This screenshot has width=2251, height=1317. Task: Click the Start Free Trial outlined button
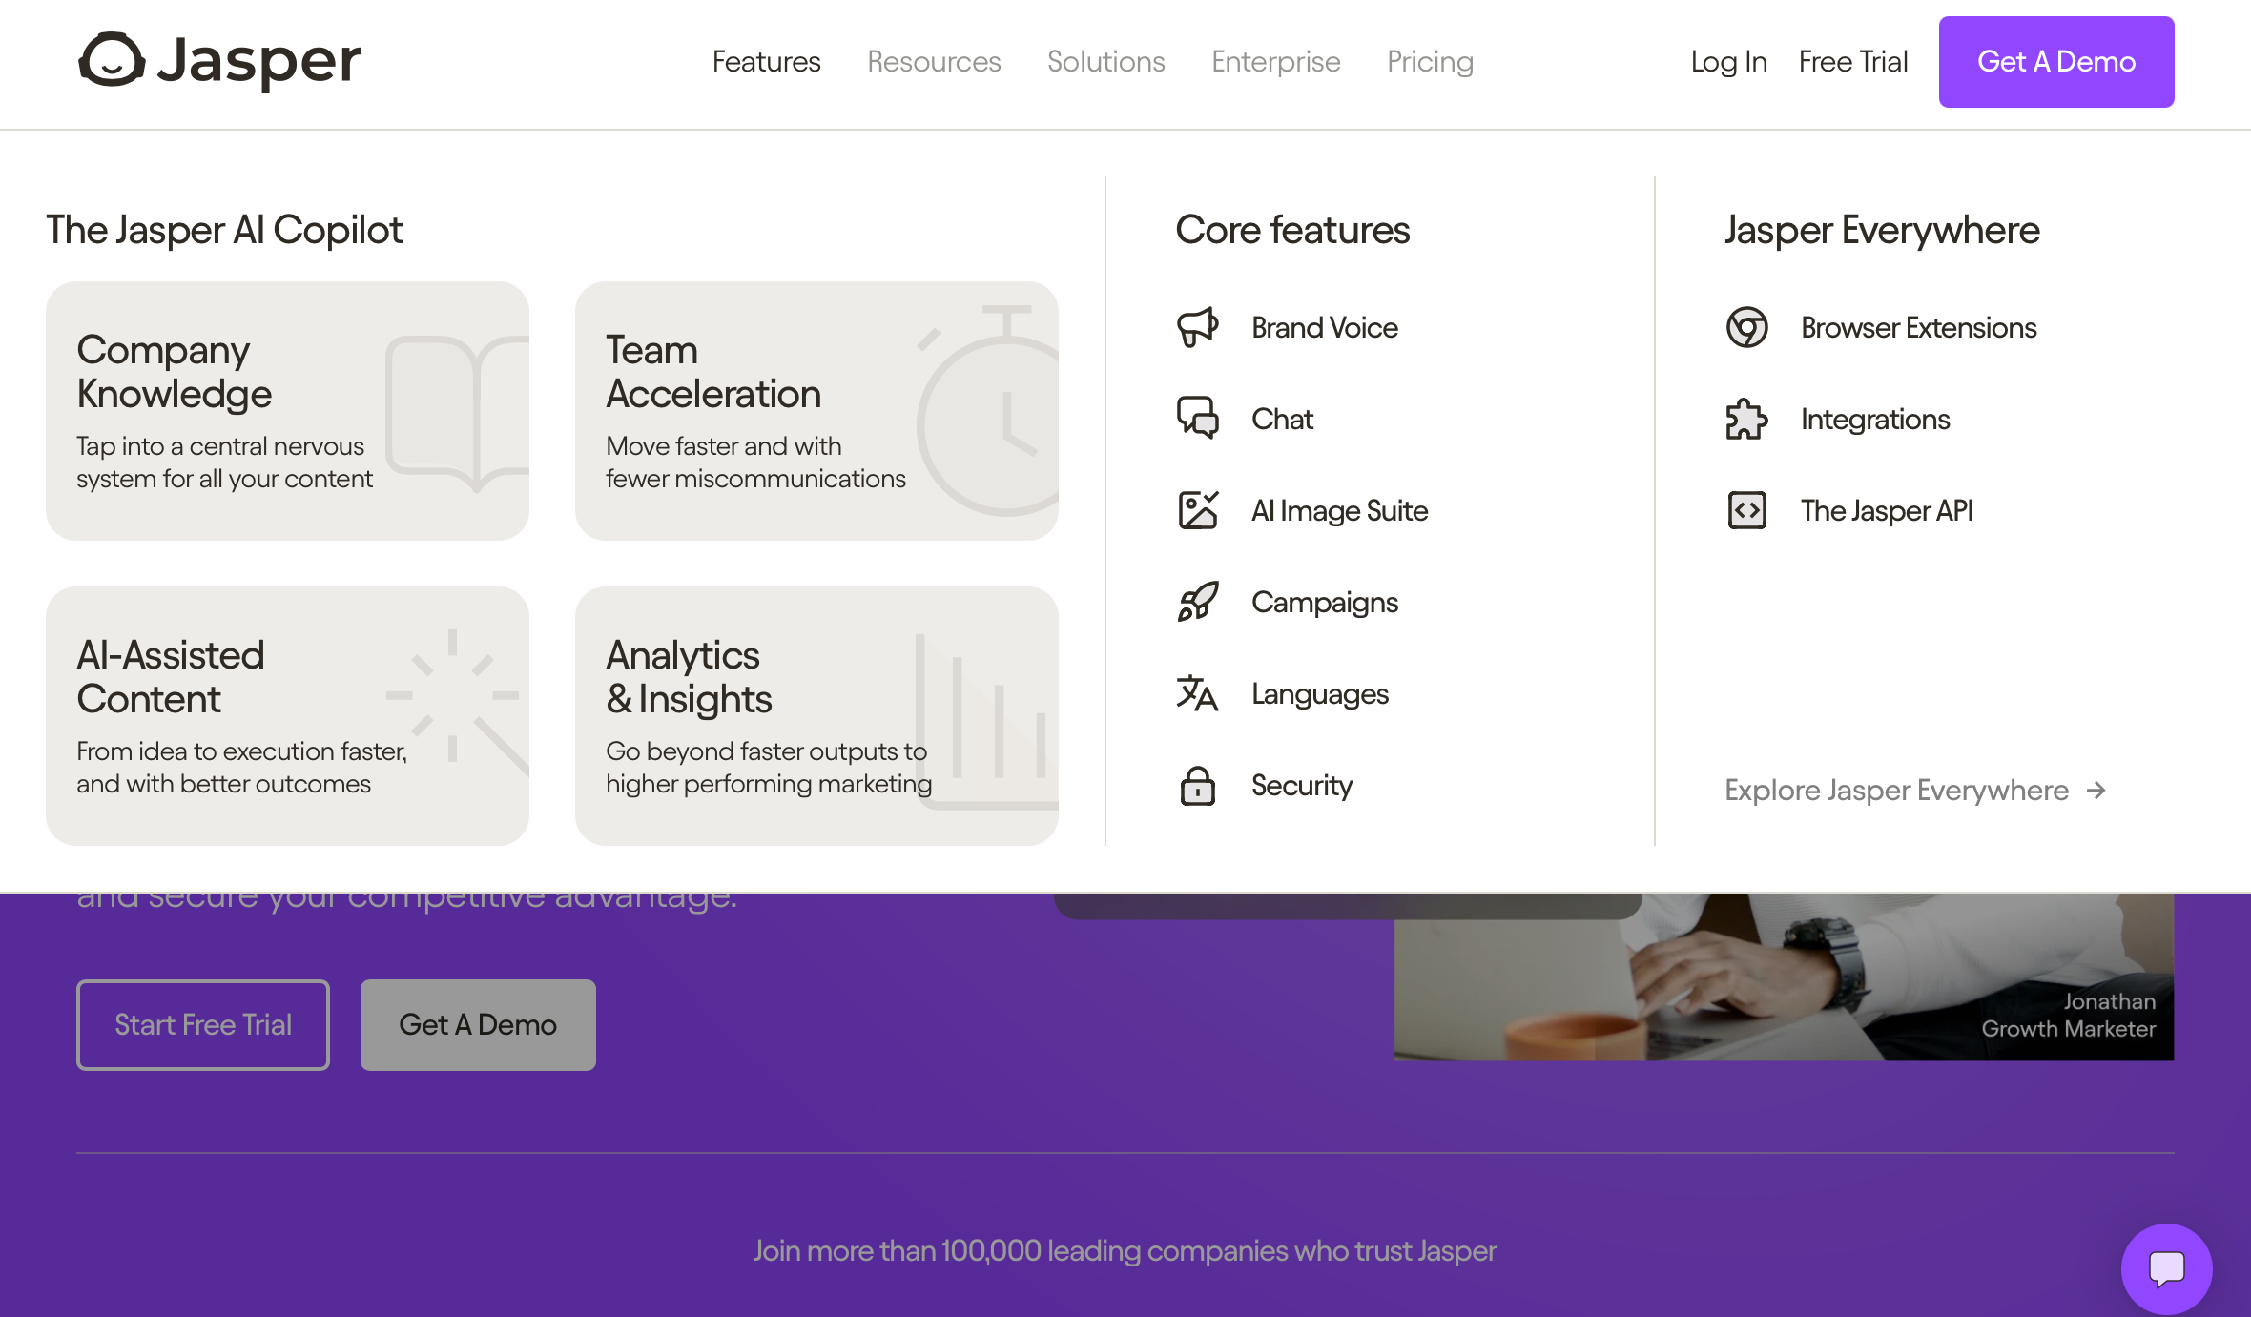coord(203,1025)
